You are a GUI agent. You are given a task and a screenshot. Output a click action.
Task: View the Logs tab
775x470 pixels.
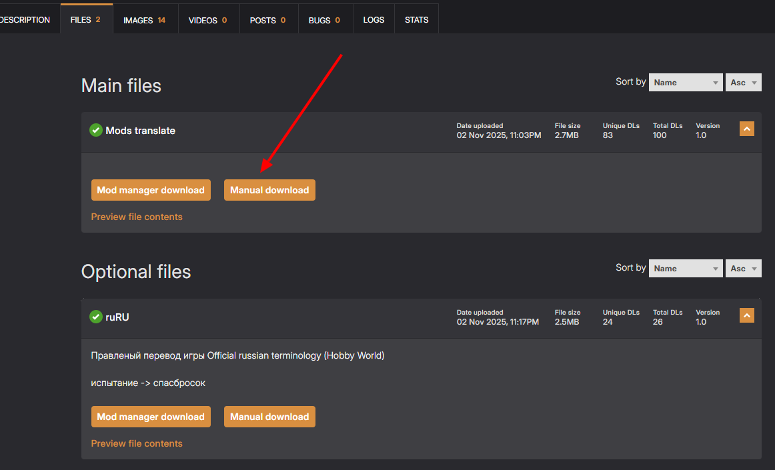[373, 20]
